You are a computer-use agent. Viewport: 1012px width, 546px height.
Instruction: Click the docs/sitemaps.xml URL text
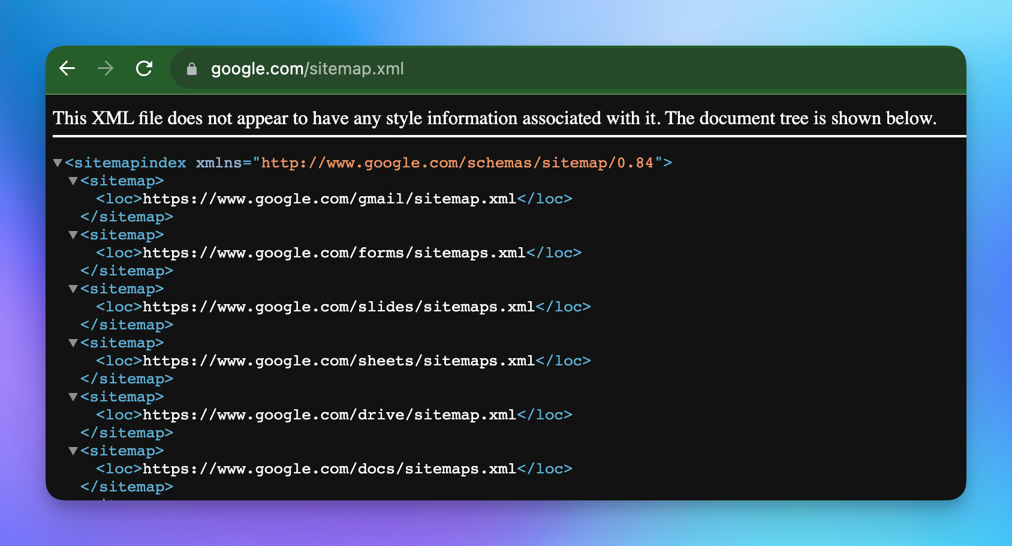point(330,469)
